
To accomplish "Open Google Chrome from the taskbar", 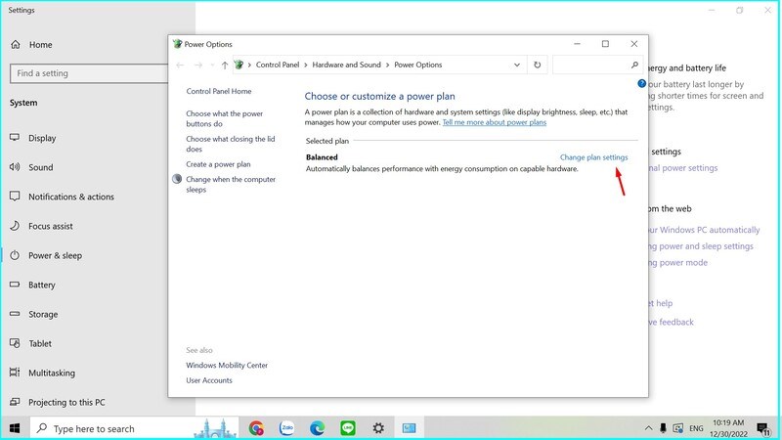I will [256, 428].
